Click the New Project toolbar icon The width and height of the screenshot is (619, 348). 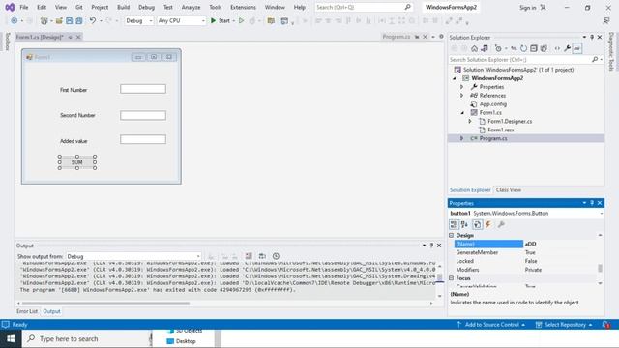[44, 20]
